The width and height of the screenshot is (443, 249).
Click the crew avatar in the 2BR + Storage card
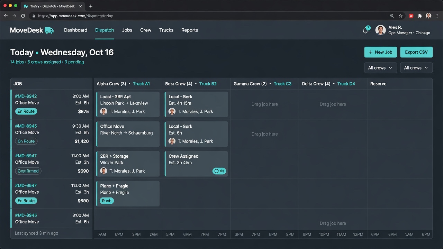coord(103,171)
